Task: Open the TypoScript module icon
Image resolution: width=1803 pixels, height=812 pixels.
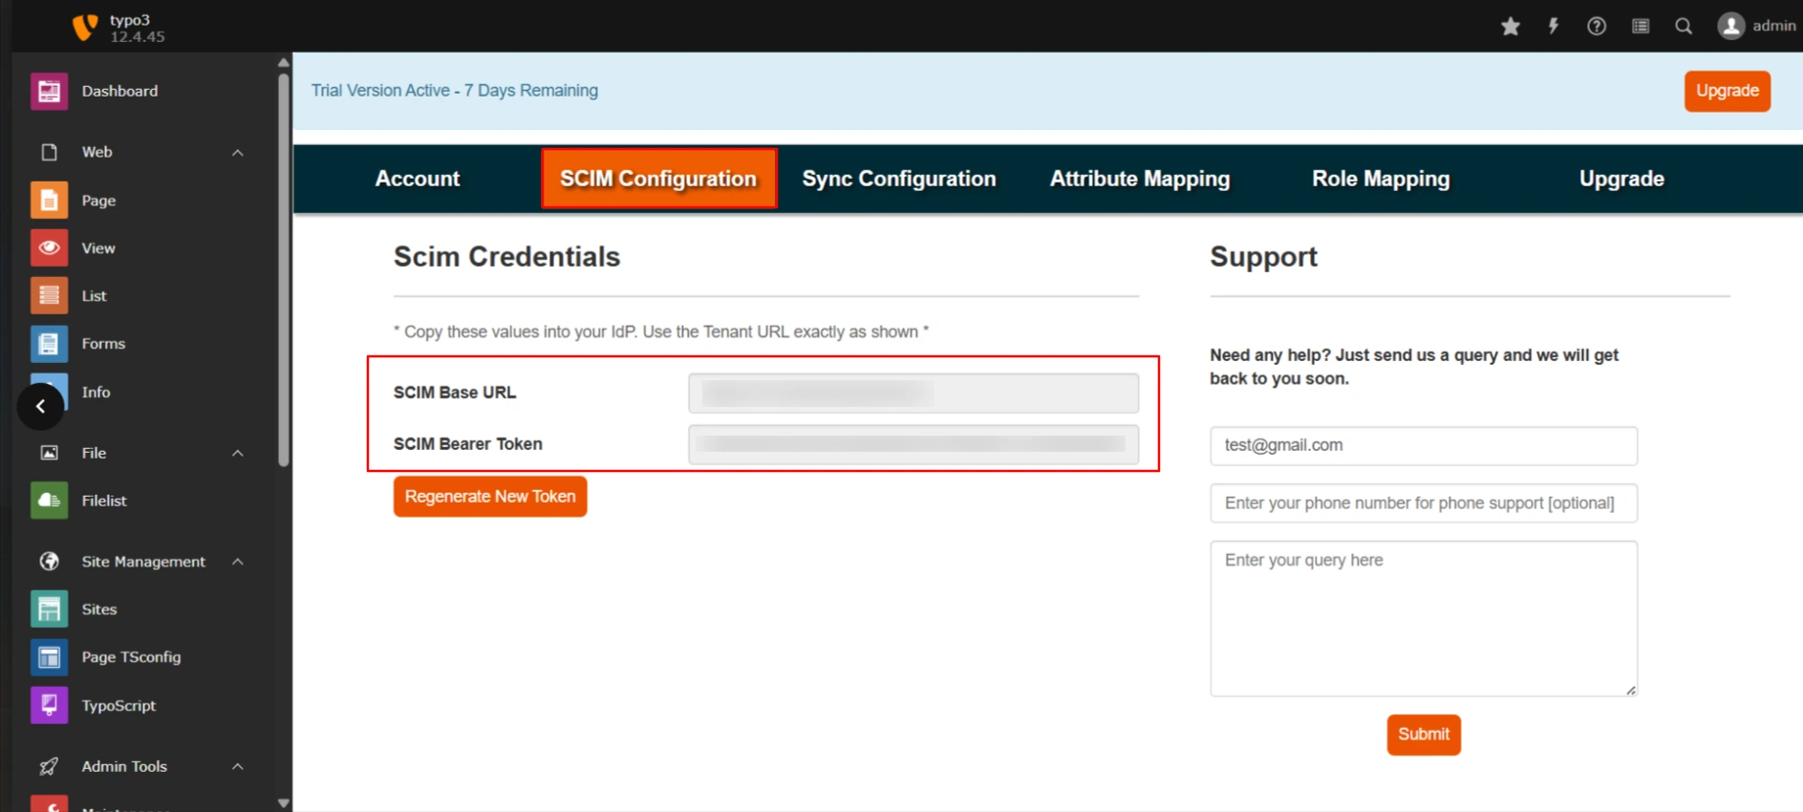Action: coord(49,705)
